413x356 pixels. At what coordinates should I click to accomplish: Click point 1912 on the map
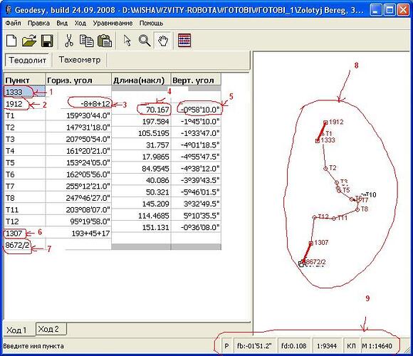(325, 122)
